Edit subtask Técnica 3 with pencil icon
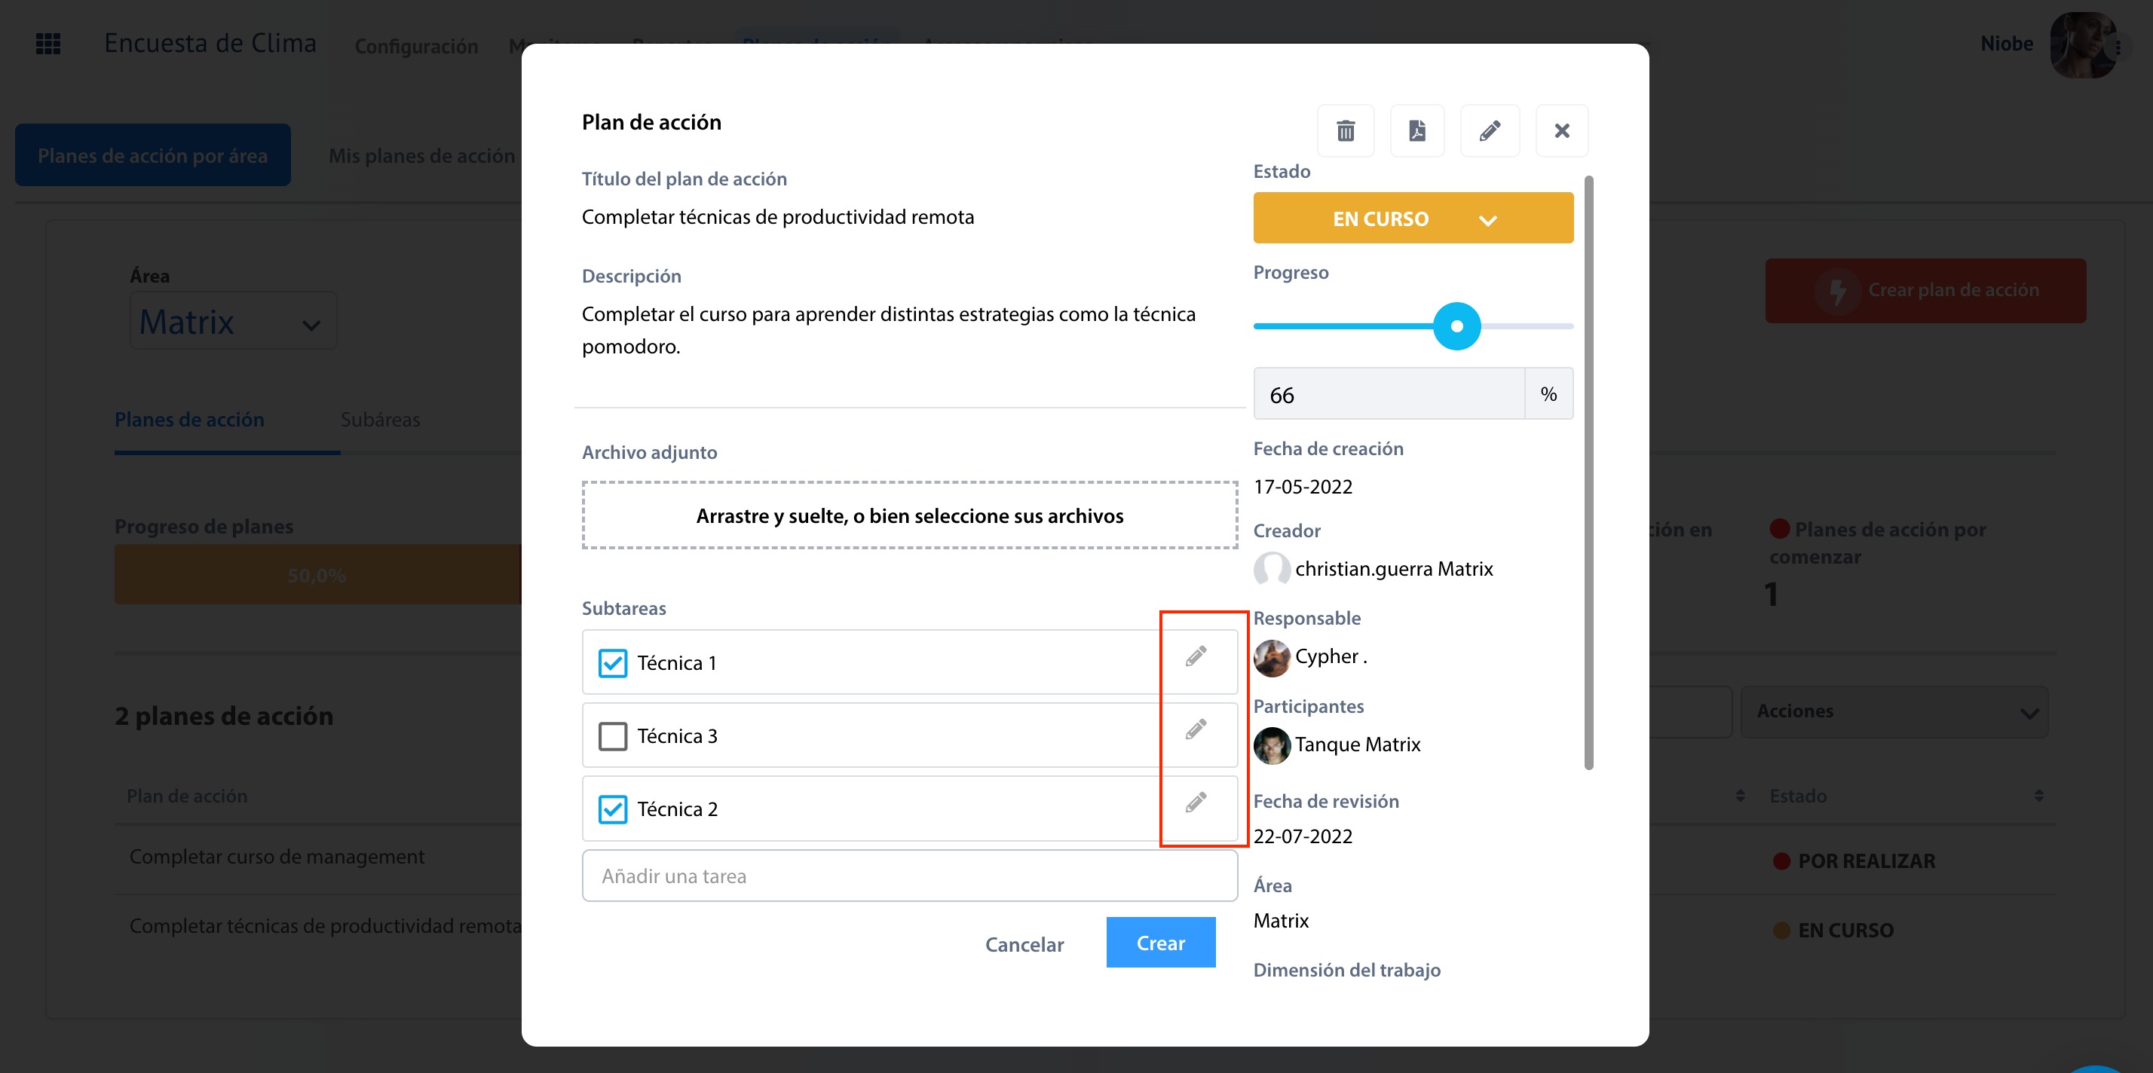 [1196, 729]
